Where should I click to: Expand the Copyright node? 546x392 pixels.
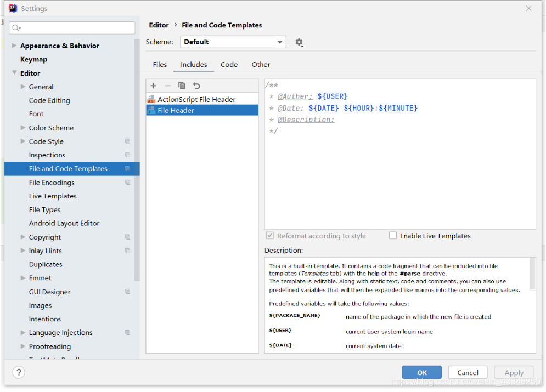tap(23, 237)
